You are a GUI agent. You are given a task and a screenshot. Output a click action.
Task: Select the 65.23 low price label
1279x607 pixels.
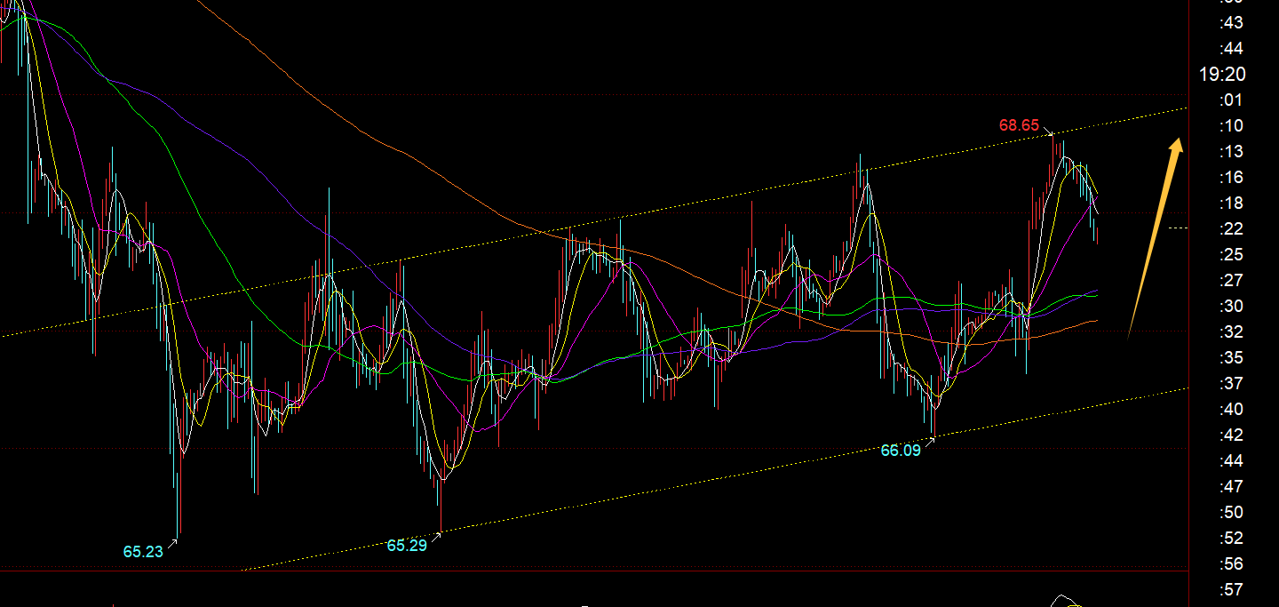pyautogui.click(x=143, y=552)
